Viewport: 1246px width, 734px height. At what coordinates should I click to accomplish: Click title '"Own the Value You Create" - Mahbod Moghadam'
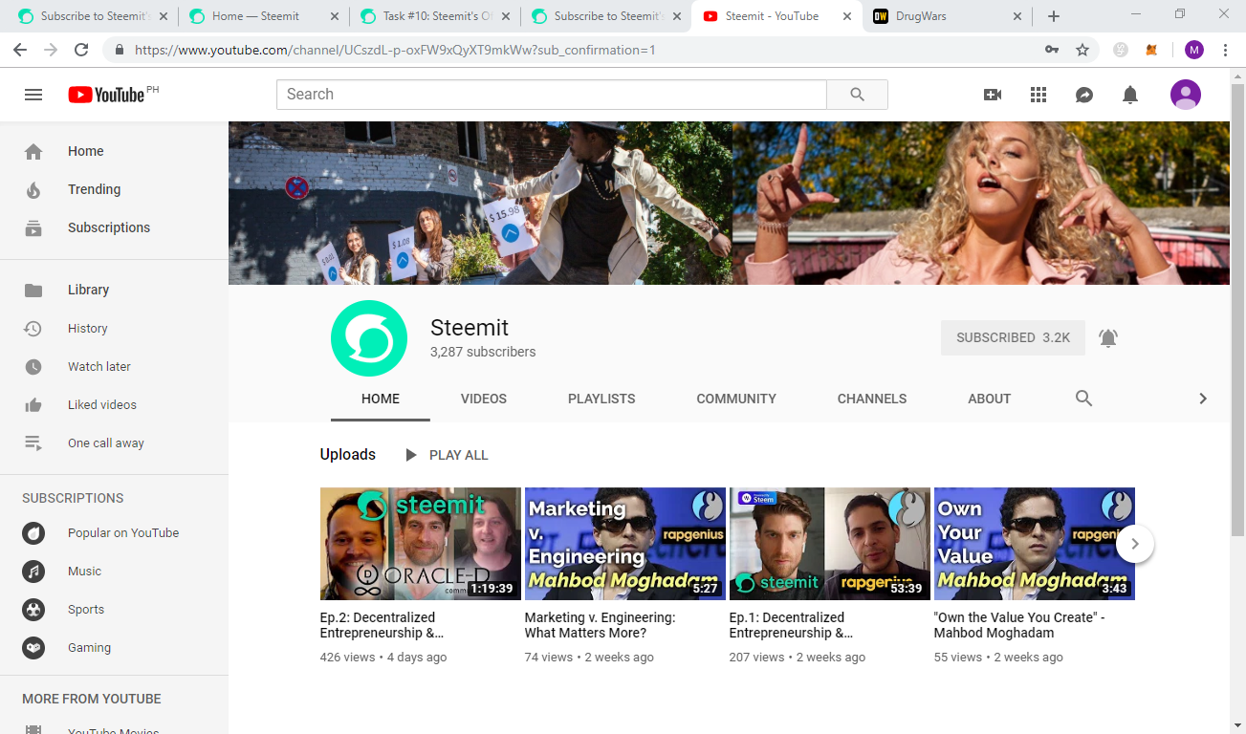coord(1019,625)
